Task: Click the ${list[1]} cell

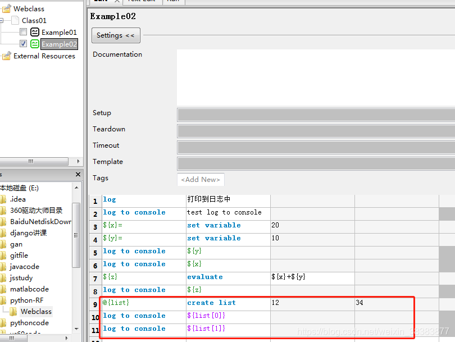Action: click(x=228, y=330)
